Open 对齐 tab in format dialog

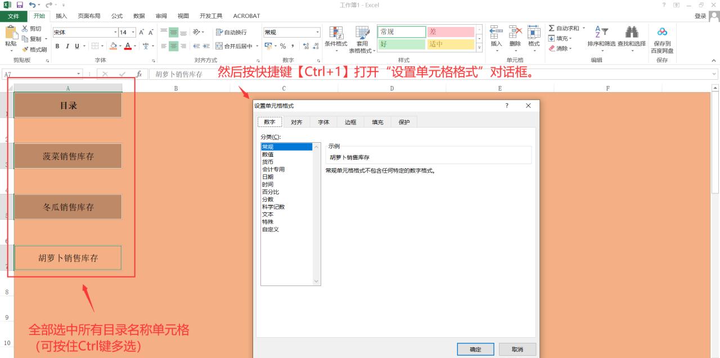tap(296, 122)
